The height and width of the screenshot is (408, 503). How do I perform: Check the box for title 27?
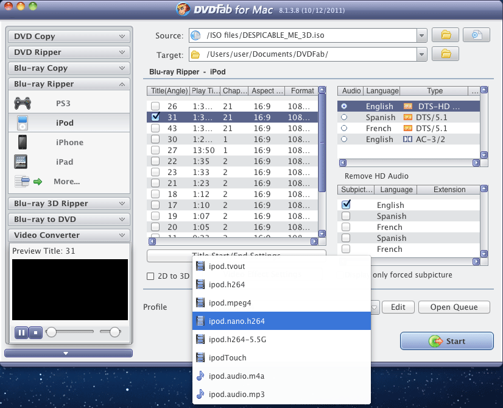click(x=155, y=150)
